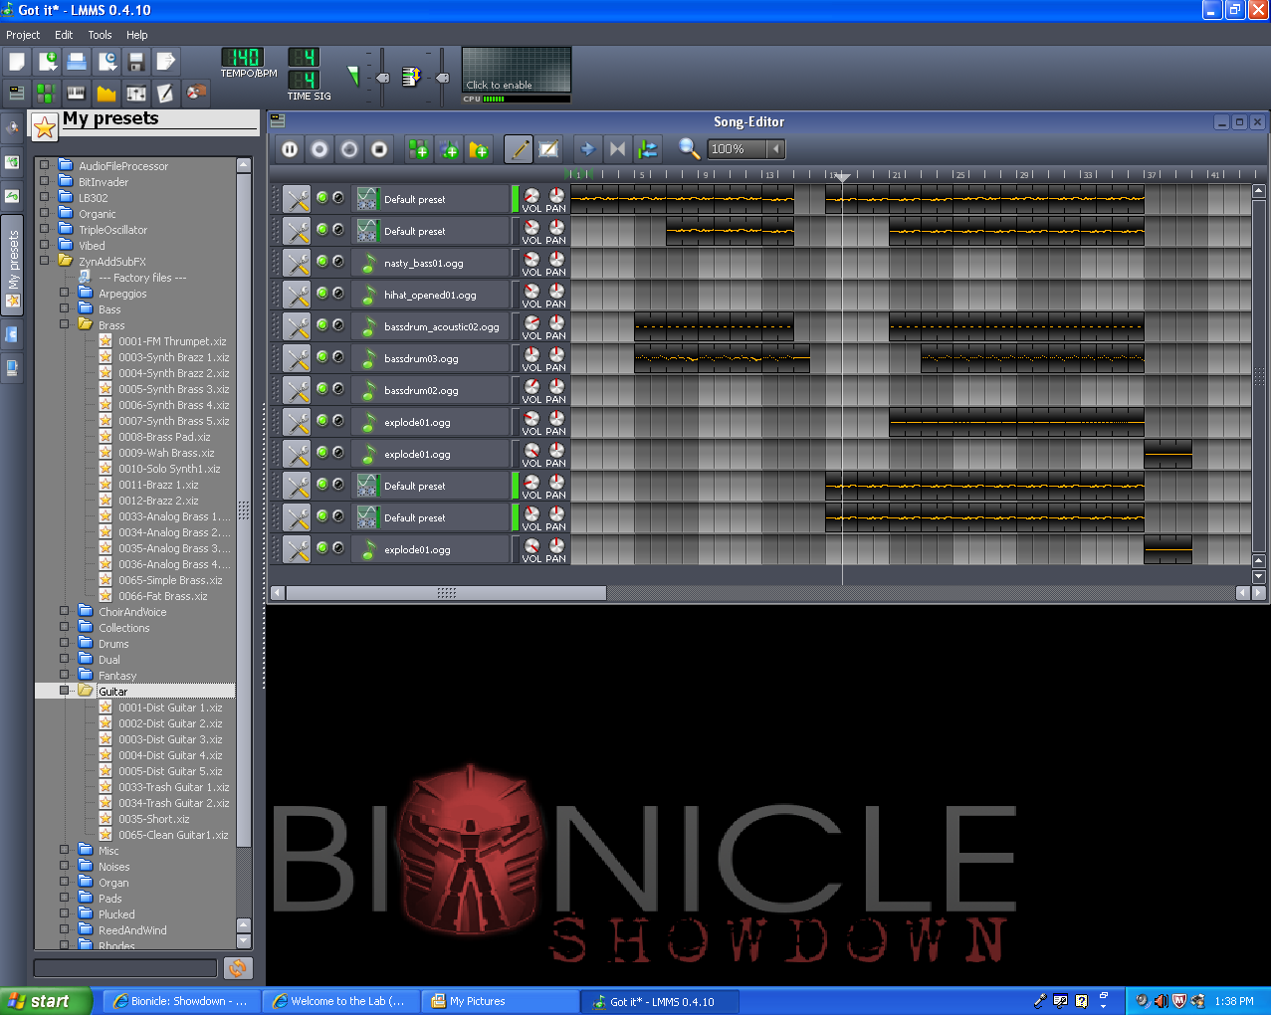Show the Beat+Bassline Editor
Viewport: 1272px width, 1015px height.
(47, 93)
